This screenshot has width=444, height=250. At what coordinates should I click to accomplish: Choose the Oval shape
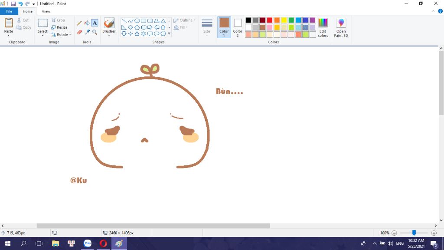pos(137,21)
